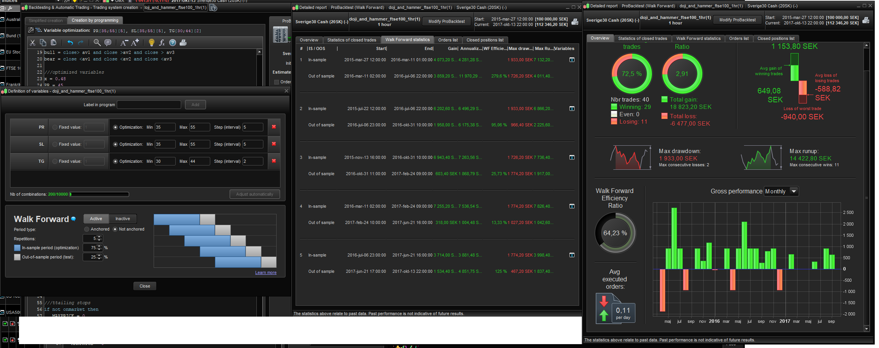Image resolution: width=879 pixels, height=348 pixels.
Task: Click Adjust automatically button
Action: tap(254, 194)
